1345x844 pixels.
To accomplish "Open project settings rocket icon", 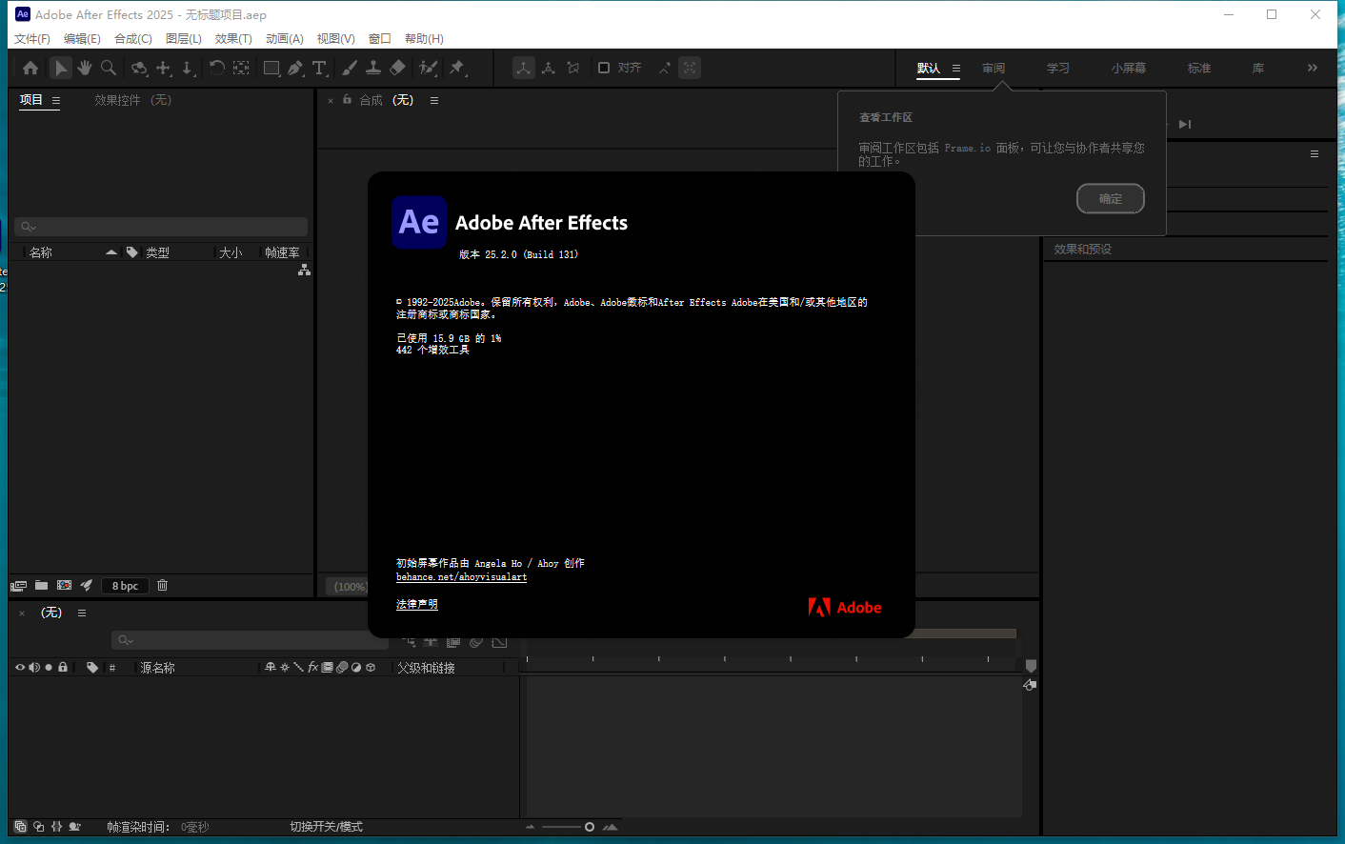I will (87, 585).
